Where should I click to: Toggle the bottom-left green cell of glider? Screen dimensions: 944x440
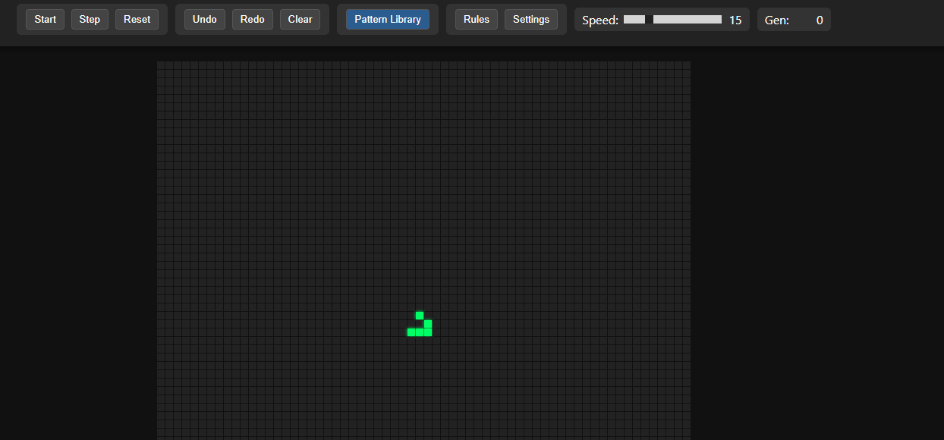pyautogui.click(x=411, y=332)
